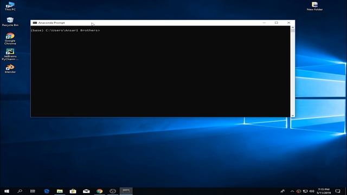
Task: Open the Action Center notifications
Action: coord(338,191)
